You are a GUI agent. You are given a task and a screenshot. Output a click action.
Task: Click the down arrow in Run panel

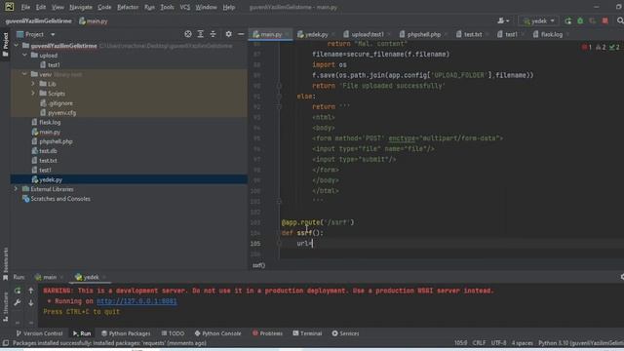(x=31, y=303)
